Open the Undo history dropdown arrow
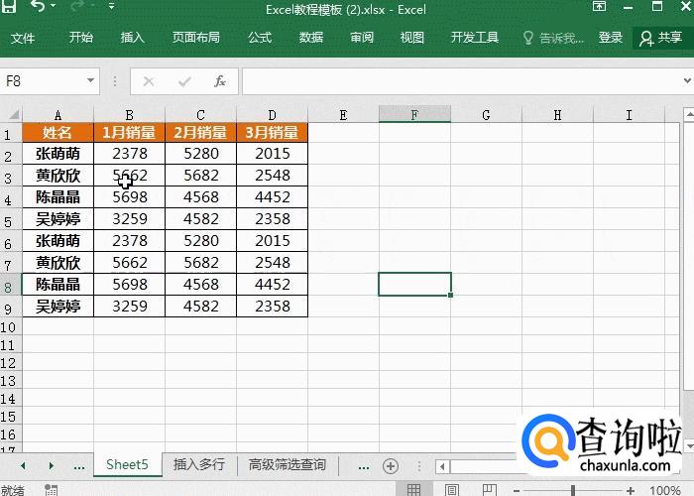The image size is (694, 496). (x=54, y=6)
